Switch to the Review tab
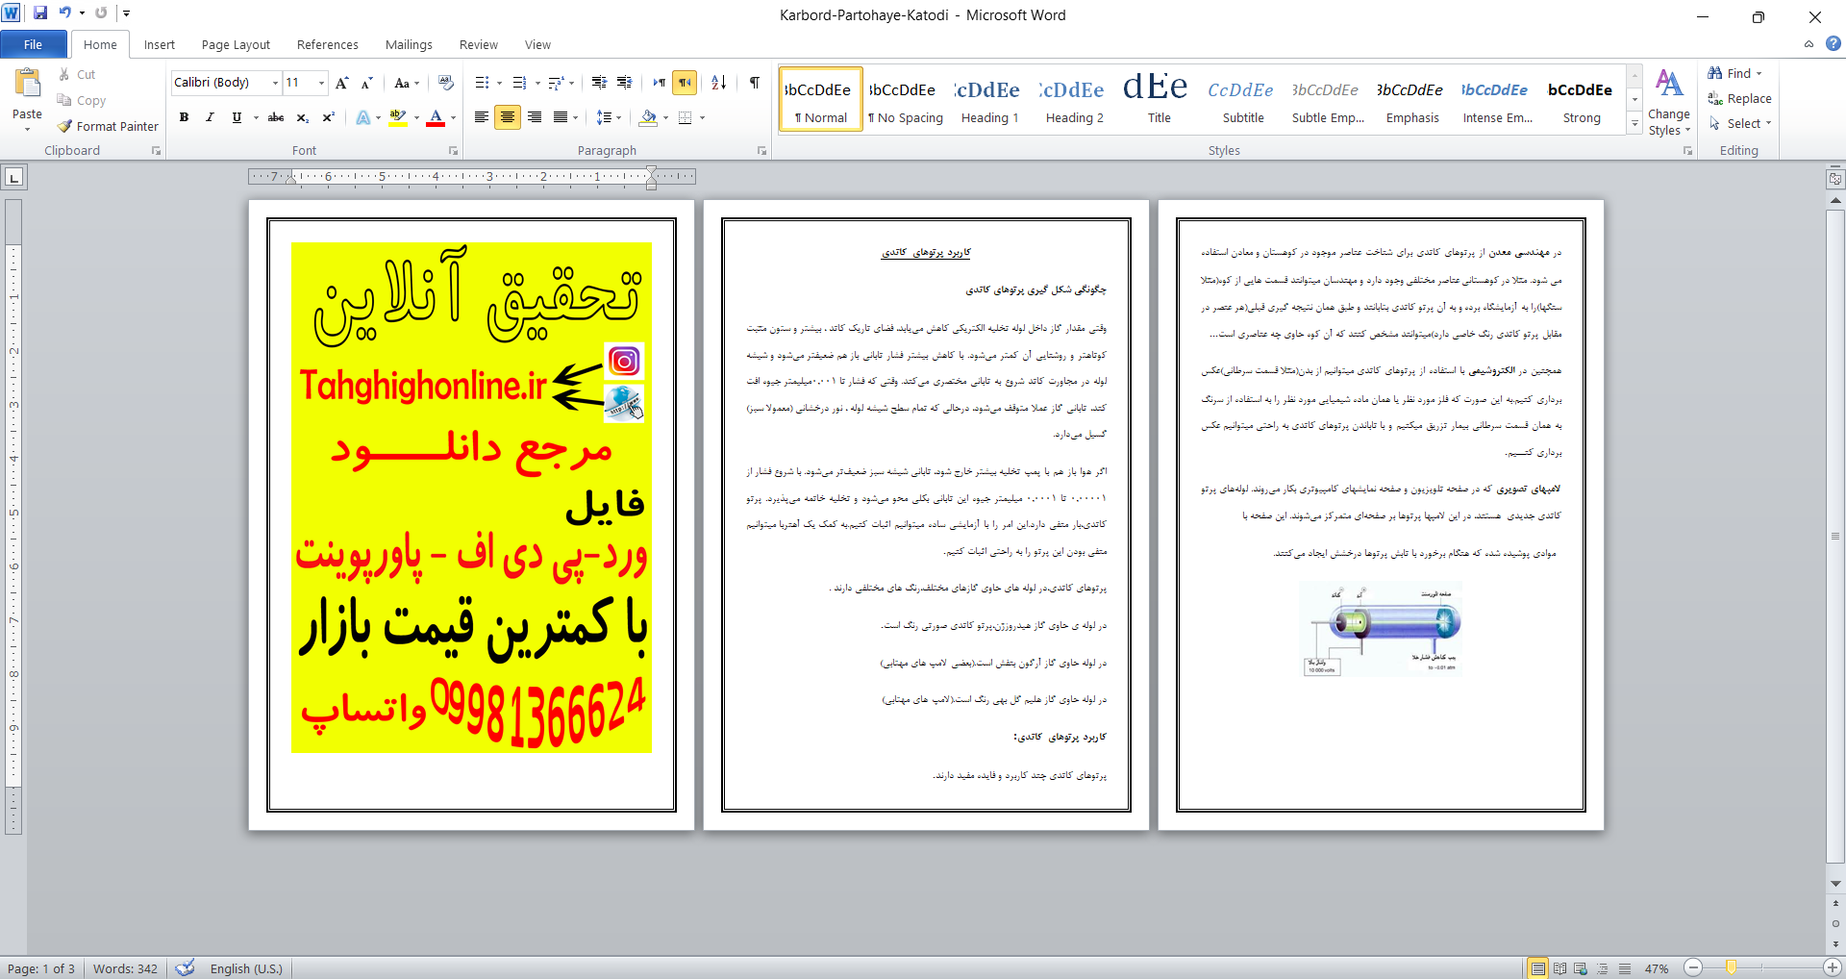Image resolution: width=1846 pixels, height=979 pixels. [x=479, y=44]
